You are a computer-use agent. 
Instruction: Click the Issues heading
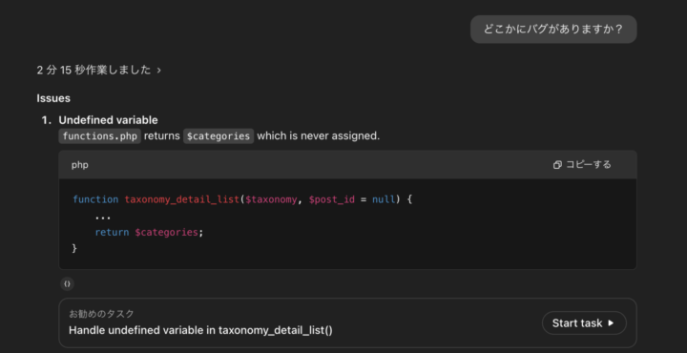point(53,98)
